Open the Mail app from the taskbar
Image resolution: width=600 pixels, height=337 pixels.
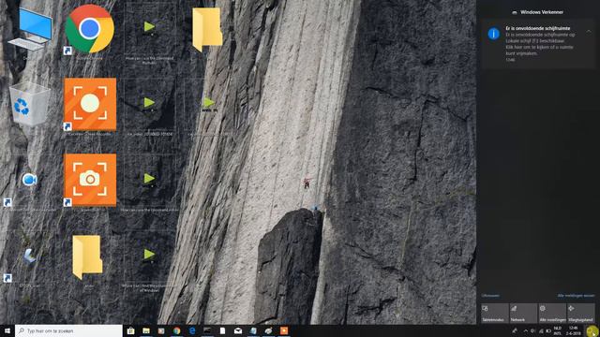tap(237, 330)
